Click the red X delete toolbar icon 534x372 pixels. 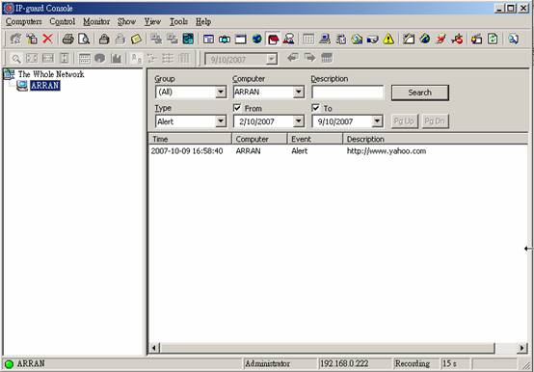pos(47,39)
